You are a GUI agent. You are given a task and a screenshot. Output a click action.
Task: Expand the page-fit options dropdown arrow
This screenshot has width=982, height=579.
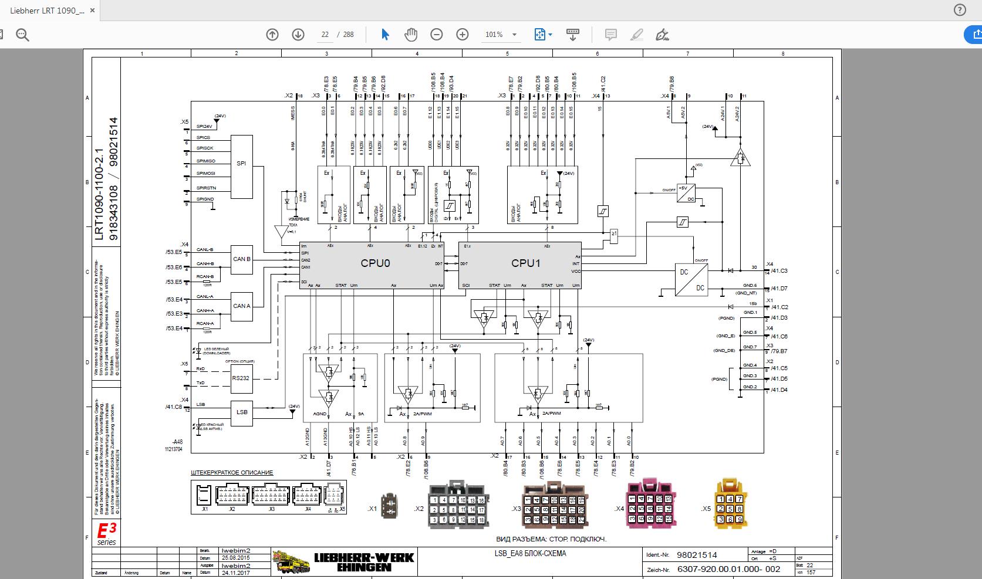coord(550,35)
